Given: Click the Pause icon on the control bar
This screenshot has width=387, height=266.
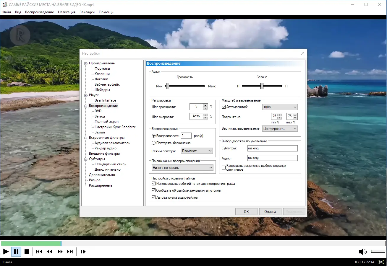Looking at the screenshot, I should [16, 252].
